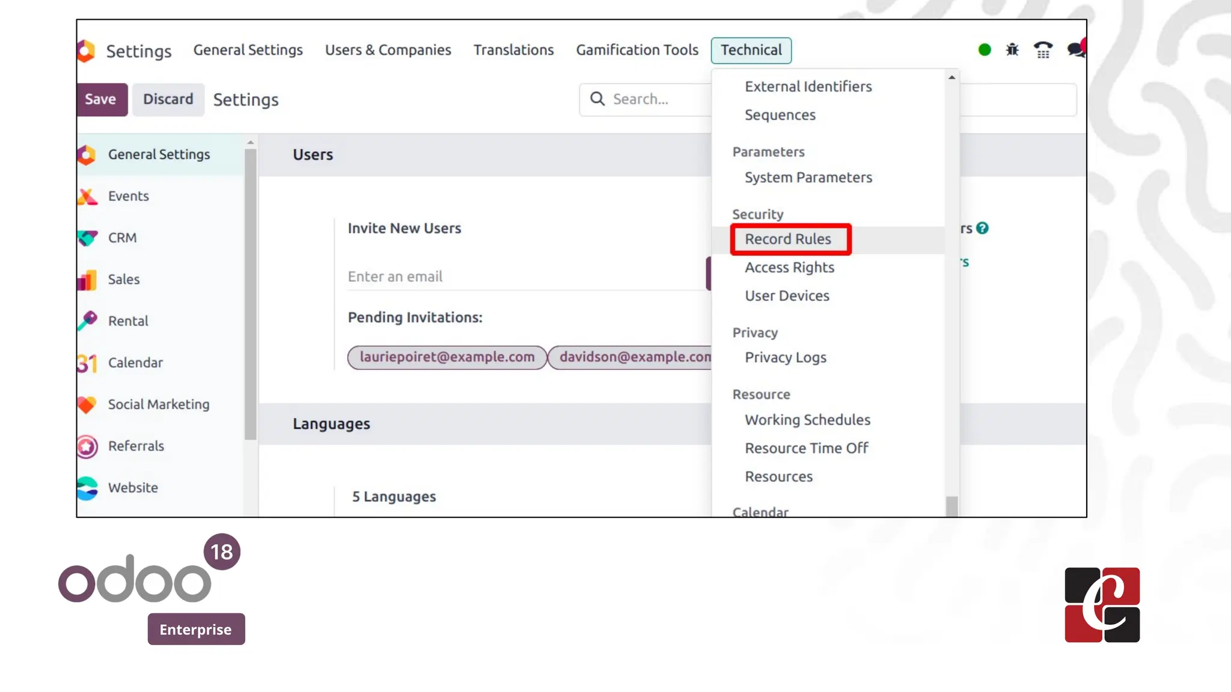Screen dimensions: 1231x692
Task: Click the Save button
Action: pyautogui.click(x=101, y=100)
